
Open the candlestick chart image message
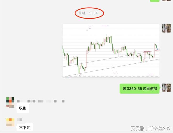111,51
